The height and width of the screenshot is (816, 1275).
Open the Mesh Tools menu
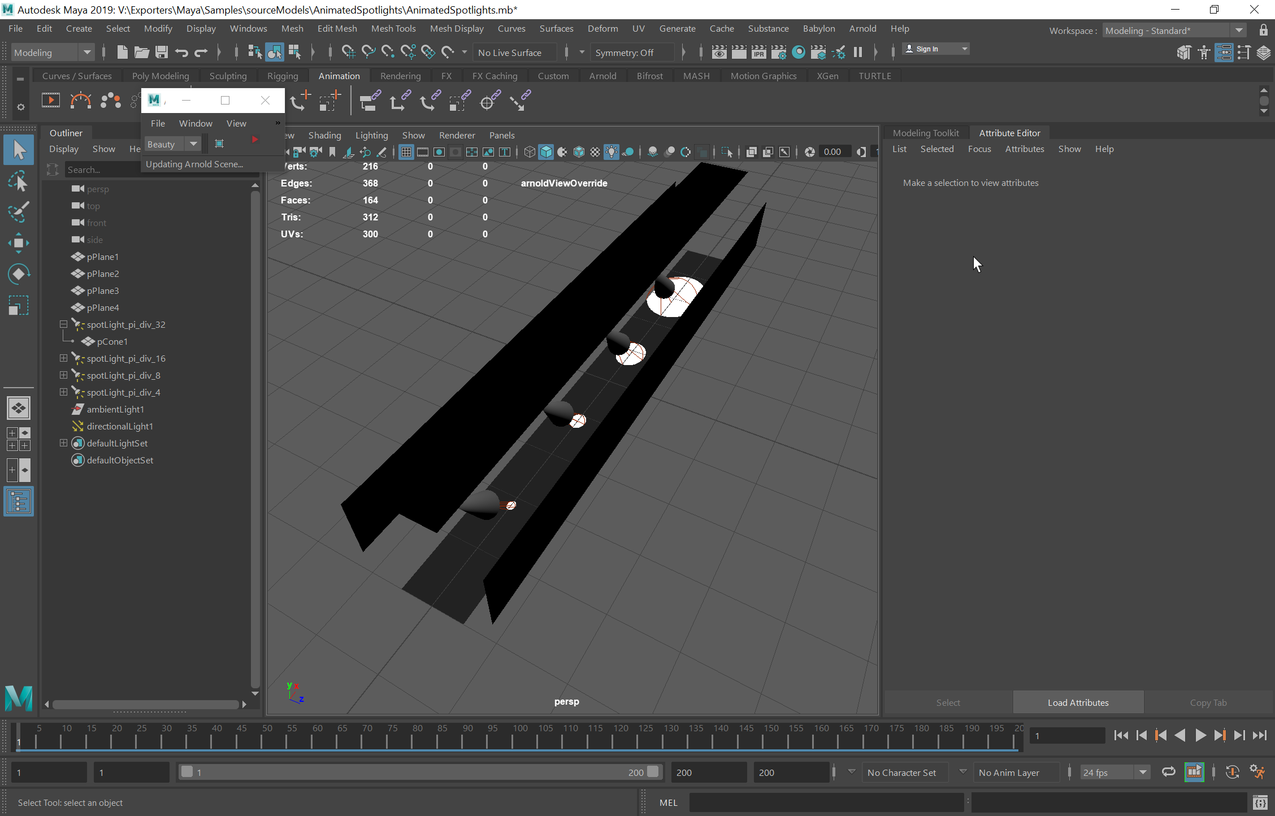[393, 28]
